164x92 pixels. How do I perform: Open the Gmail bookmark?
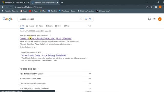(x=24, y=11)
